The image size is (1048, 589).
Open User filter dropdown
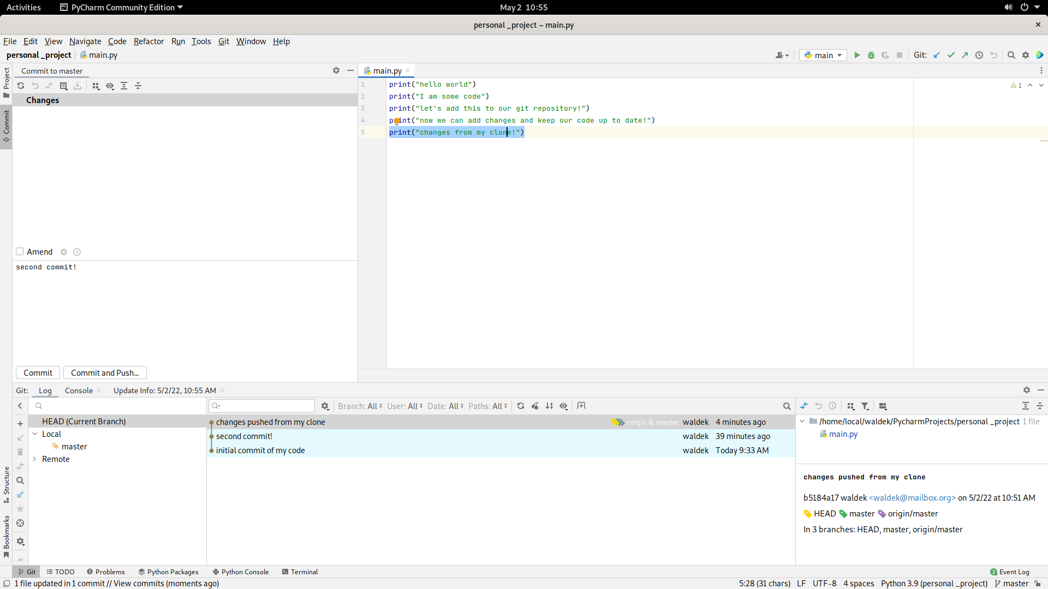[x=404, y=406]
